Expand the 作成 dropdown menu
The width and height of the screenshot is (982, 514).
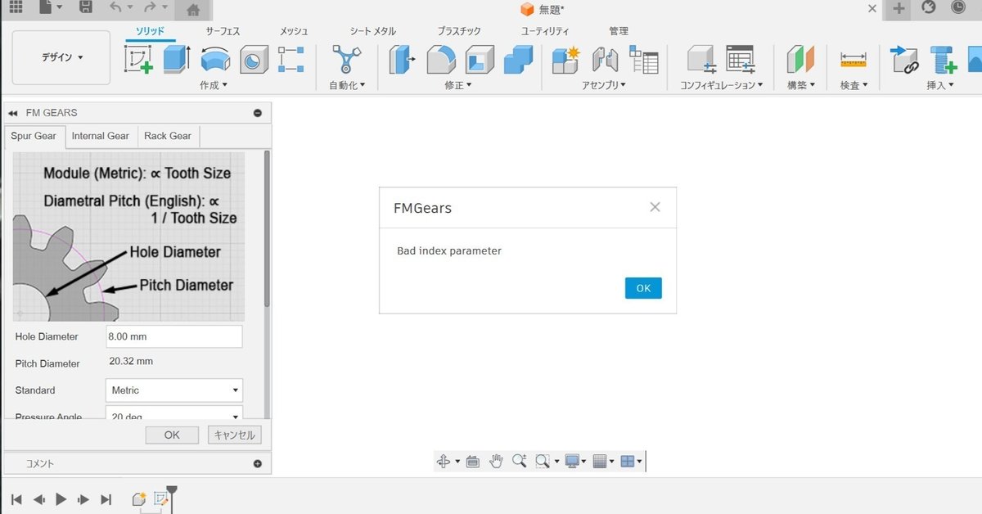pyautogui.click(x=214, y=84)
